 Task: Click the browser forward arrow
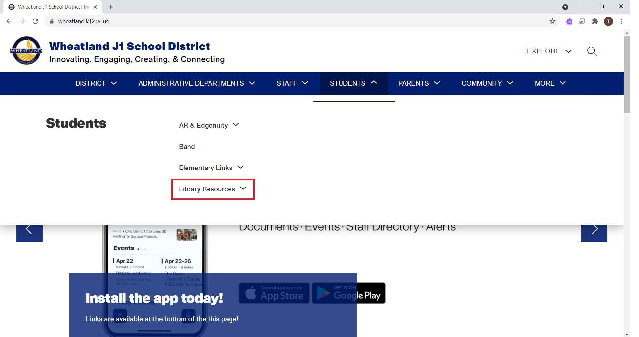tap(22, 21)
